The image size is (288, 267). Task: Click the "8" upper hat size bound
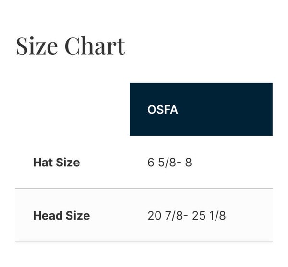[188, 163]
